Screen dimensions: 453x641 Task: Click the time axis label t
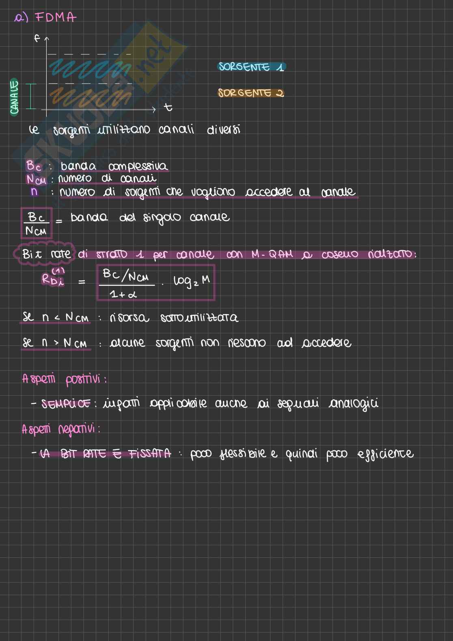point(168,107)
